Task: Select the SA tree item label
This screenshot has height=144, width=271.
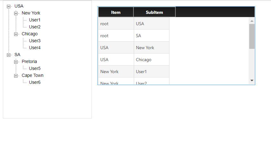Action: coord(17,55)
